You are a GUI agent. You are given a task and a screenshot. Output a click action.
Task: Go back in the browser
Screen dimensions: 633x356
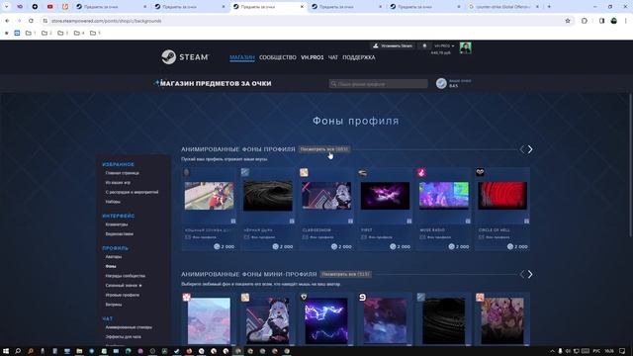point(7,21)
